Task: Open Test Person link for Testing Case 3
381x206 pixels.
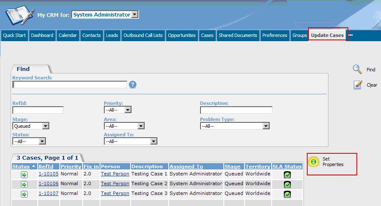Action: (115, 193)
